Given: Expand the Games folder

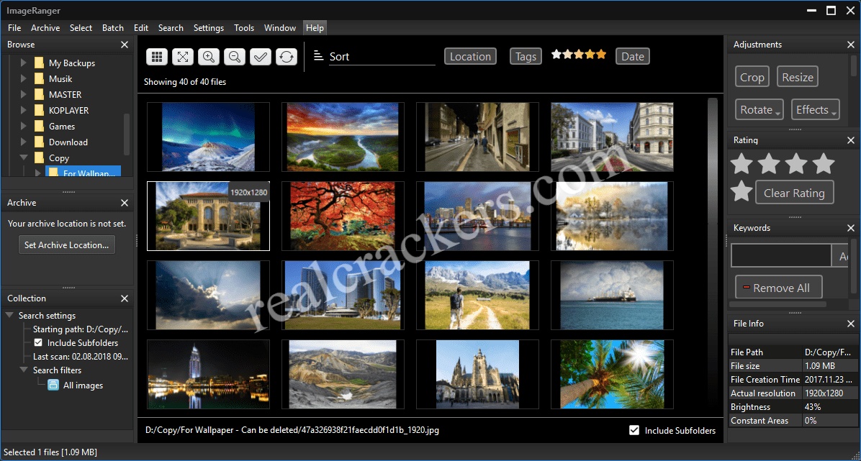Looking at the screenshot, I should pyautogui.click(x=24, y=127).
